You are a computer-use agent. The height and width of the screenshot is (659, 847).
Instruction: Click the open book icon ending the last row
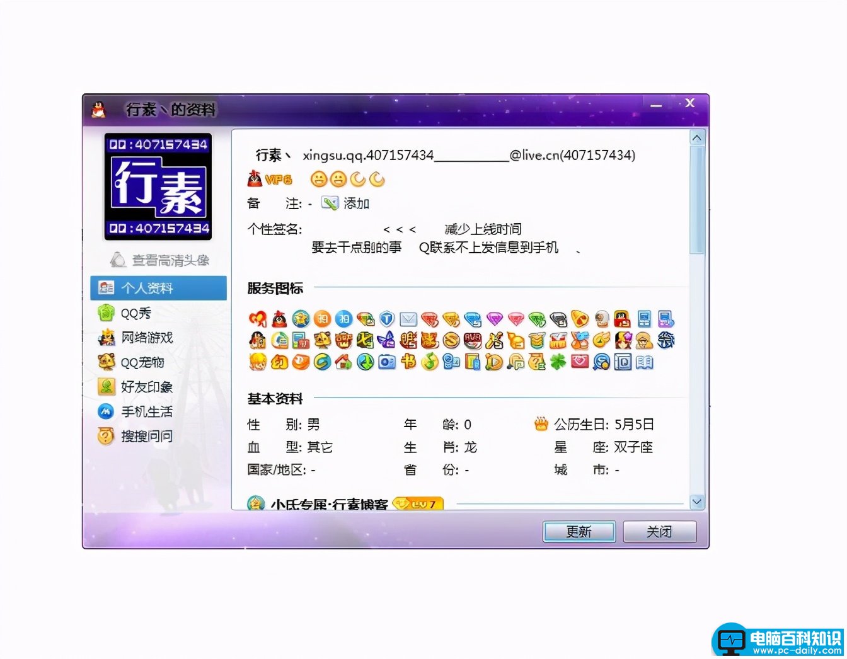point(644,362)
